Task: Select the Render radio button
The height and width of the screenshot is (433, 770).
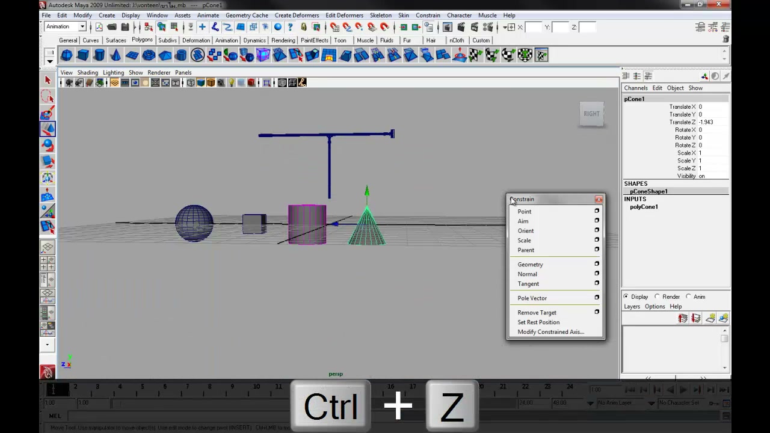Action: [x=658, y=296]
